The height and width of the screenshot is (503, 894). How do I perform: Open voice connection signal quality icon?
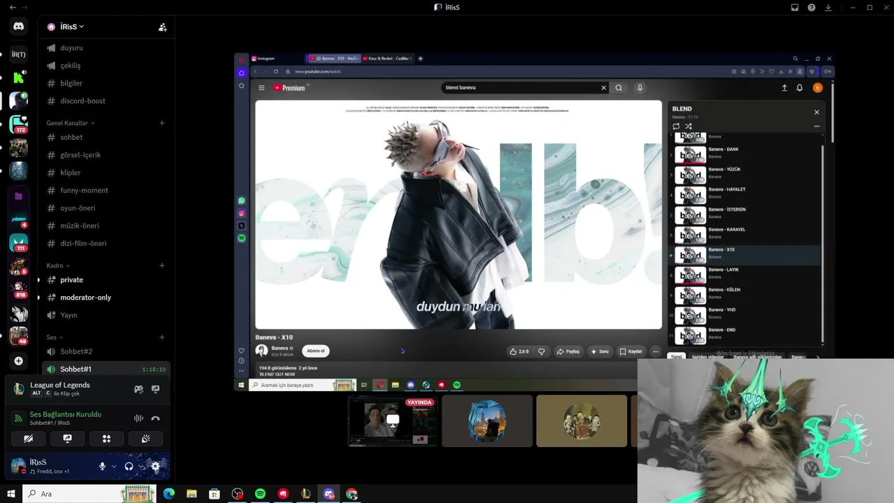pyautogui.click(x=19, y=418)
